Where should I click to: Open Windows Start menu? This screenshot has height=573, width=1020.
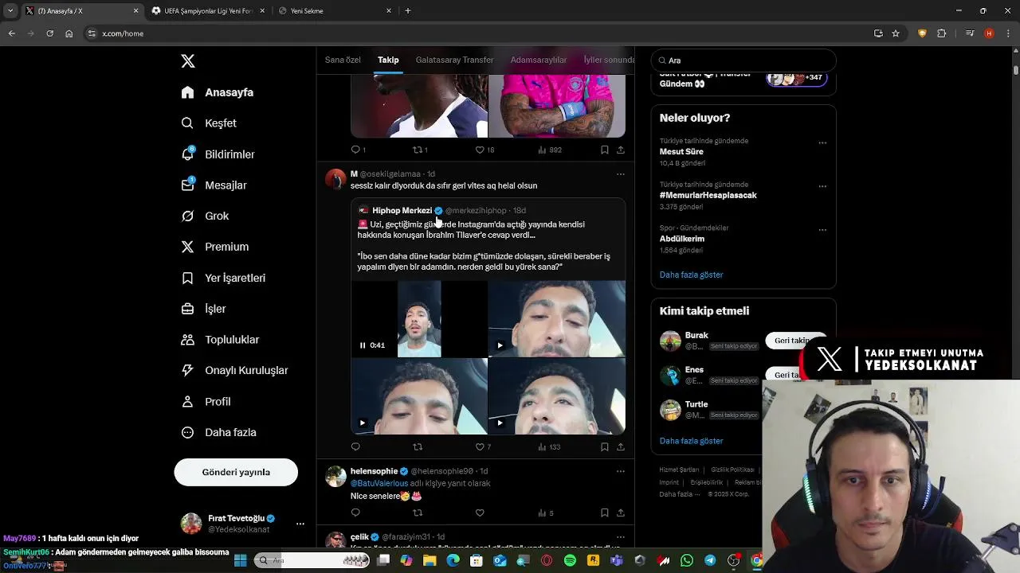[x=240, y=561]
